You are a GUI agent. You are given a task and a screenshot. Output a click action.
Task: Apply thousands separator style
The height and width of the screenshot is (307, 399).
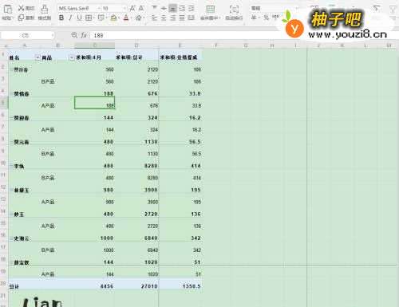(x=275, y=17)
